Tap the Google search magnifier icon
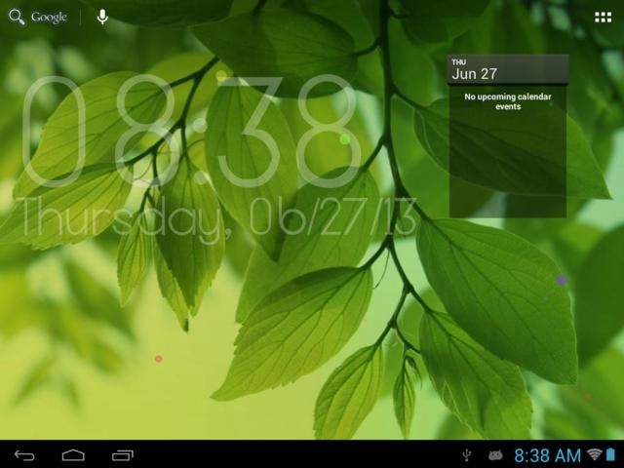The height and width of the screenshot is (468, 624). pyautogui.click(x=17, y=17)
